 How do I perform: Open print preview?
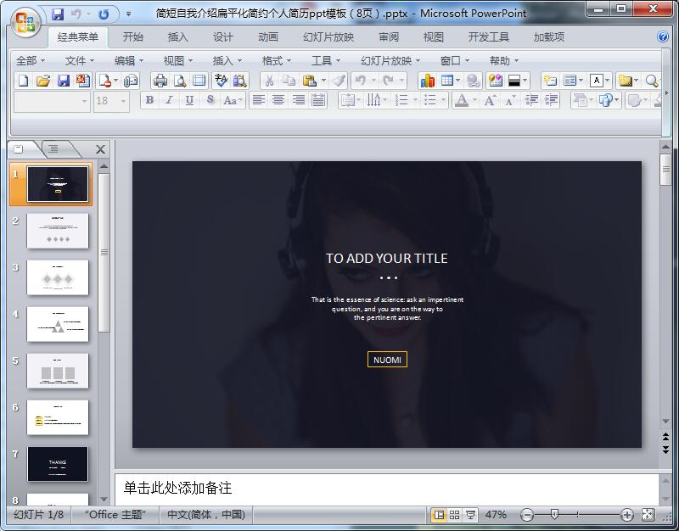click(180, 81)
